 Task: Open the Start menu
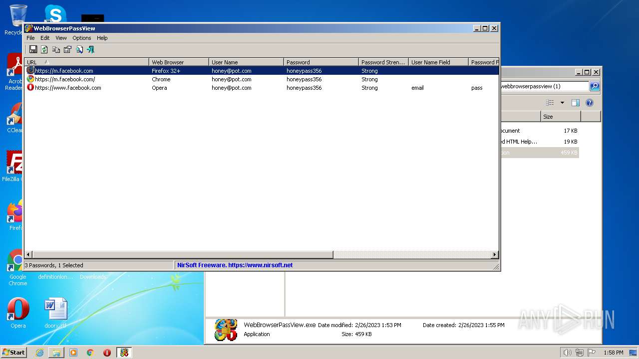pyautogui.click(x=13, y=352)
